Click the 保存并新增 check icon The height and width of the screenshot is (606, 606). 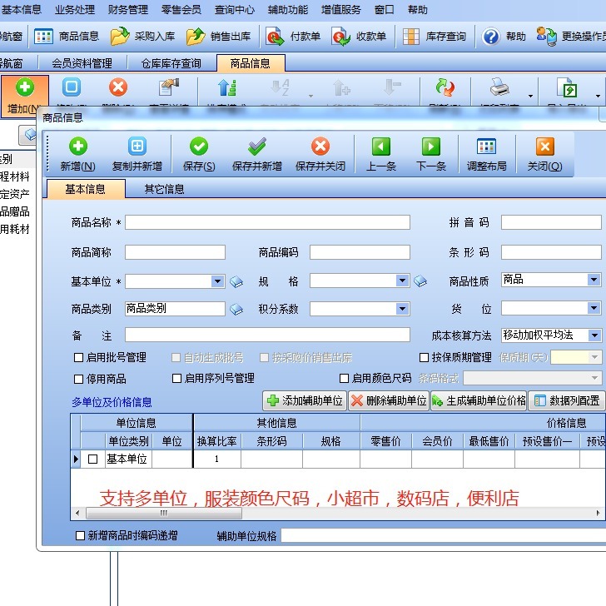tap(257, 147)
